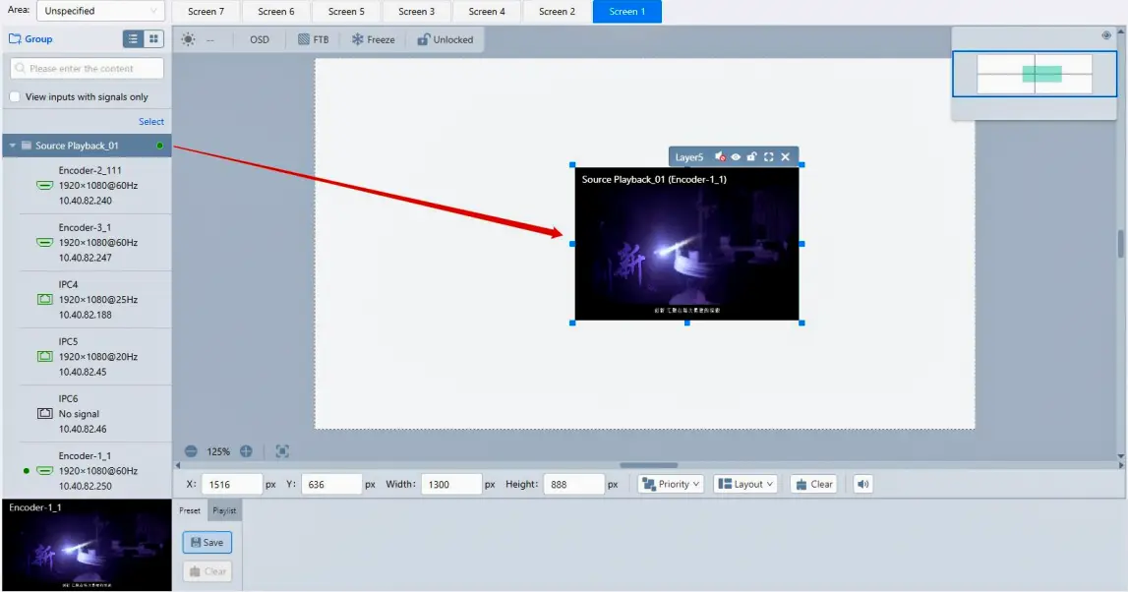Click the Freeze snowflake button
This screenshot has width=1128, height=592.
point(373,40)
